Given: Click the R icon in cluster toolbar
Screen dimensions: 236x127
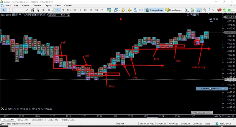Looking at the screenshot, I should click(x=42, y=15).
